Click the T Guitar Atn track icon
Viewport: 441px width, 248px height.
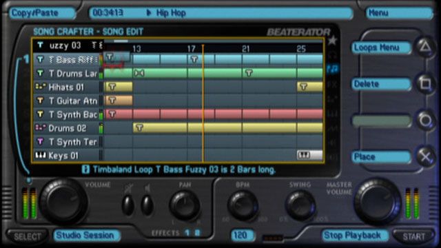click(x=40, y=101)
